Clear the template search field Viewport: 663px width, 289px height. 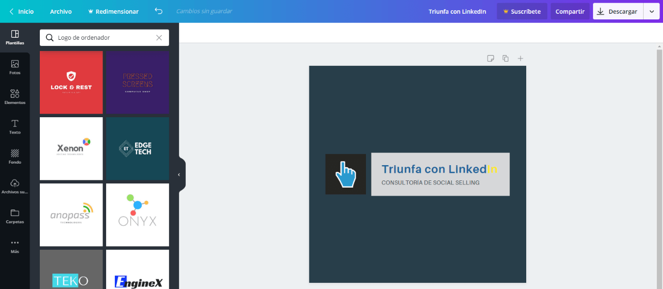(159, 38)
